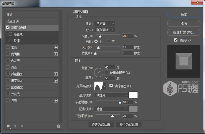Click highlight opacity field 100
205x134 pixels.
(128, 102)
